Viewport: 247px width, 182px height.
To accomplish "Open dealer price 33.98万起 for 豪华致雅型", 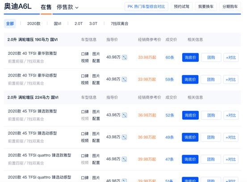I will coord(147,57).
